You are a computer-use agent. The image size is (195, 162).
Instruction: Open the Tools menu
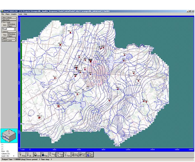coord(20,14)
